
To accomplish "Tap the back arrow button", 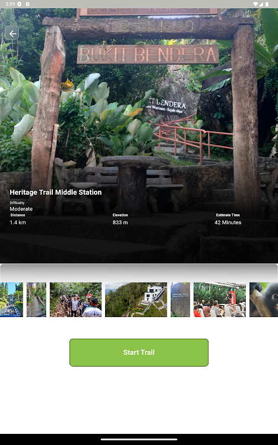I will (12, 33).
